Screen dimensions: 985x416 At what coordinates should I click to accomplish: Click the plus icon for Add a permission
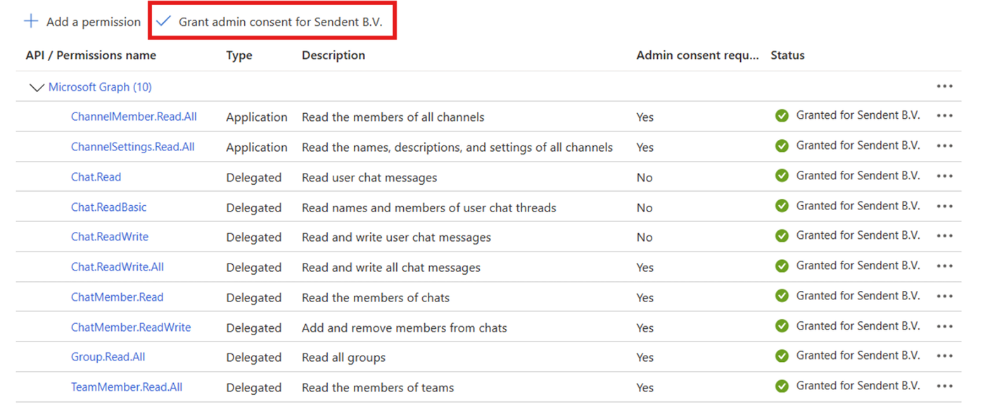coord(31,21)
